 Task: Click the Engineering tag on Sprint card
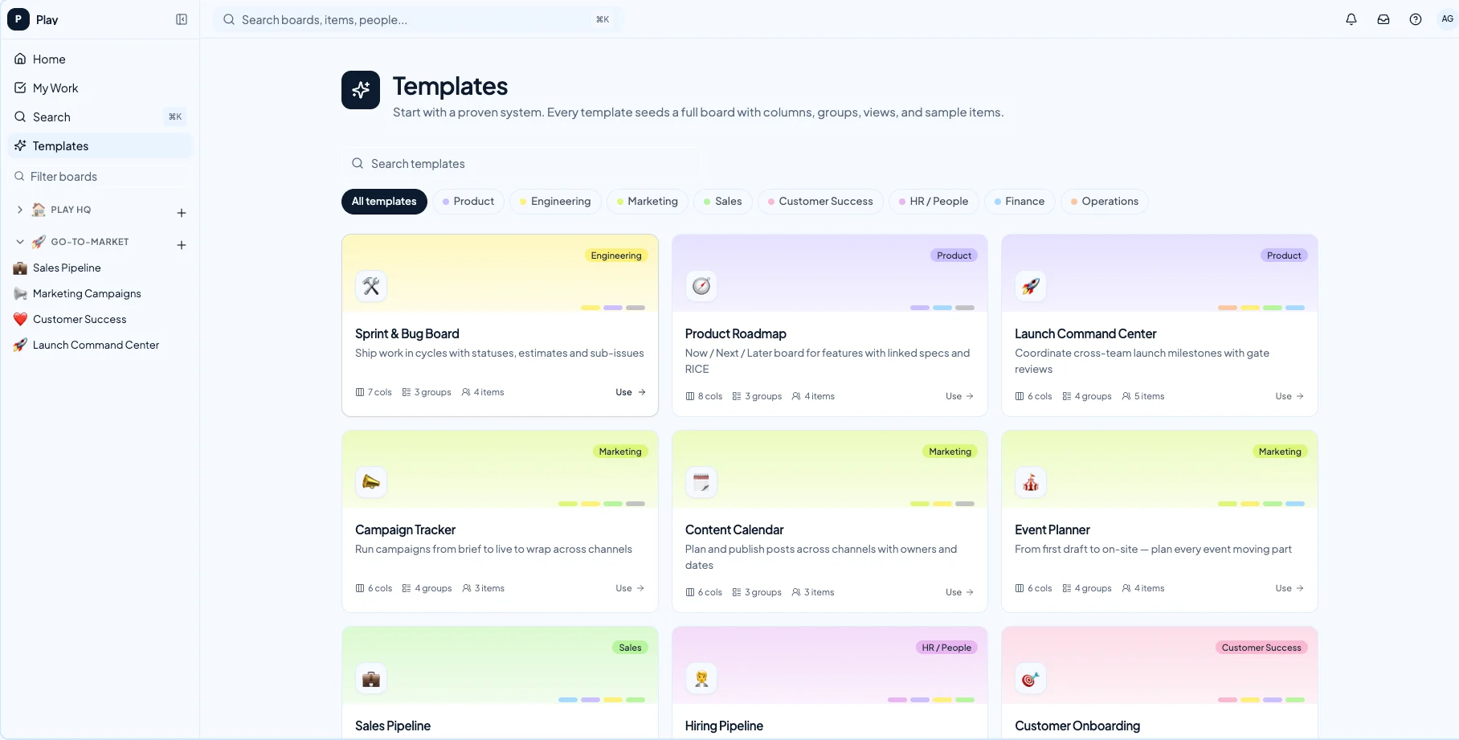click(616, 256)
